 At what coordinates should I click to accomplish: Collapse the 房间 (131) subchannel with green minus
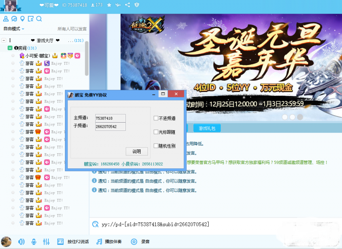coord(10,48)
